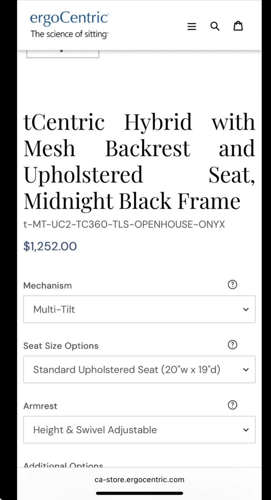
Task: Click the $1,252.00 price
Action: point(50,246)
